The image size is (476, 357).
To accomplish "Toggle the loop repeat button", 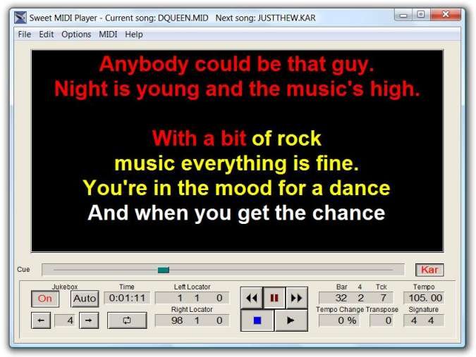I will pyautogui.click(x=127, y=320).
